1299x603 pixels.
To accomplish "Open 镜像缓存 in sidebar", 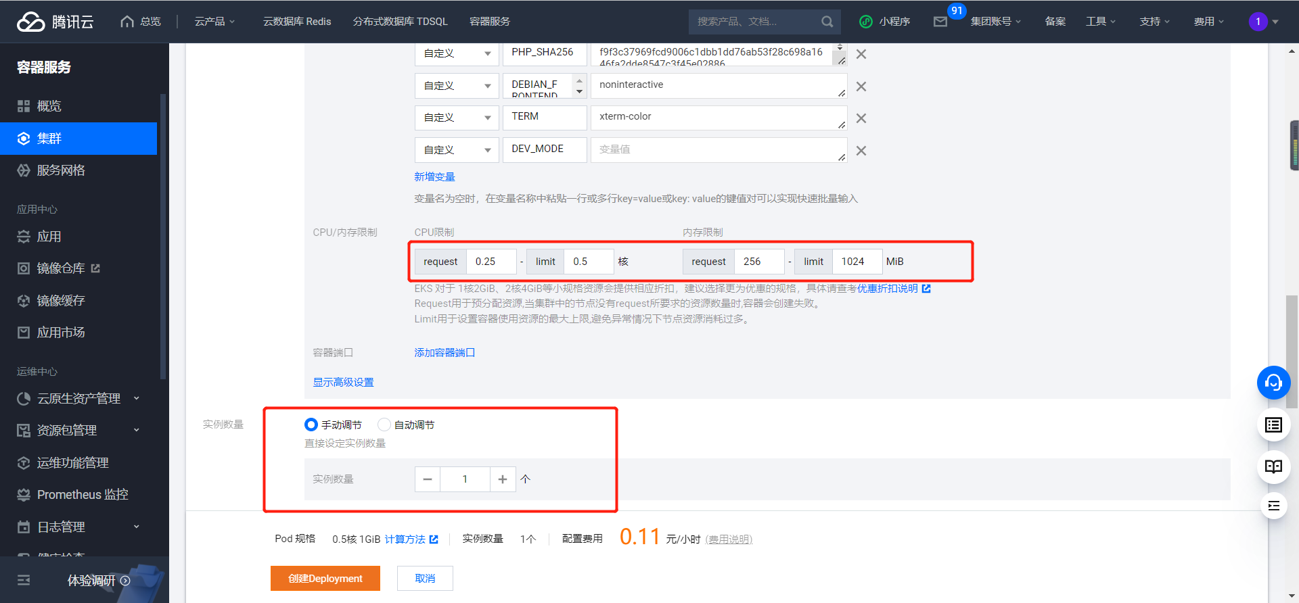I will (78, 301).
